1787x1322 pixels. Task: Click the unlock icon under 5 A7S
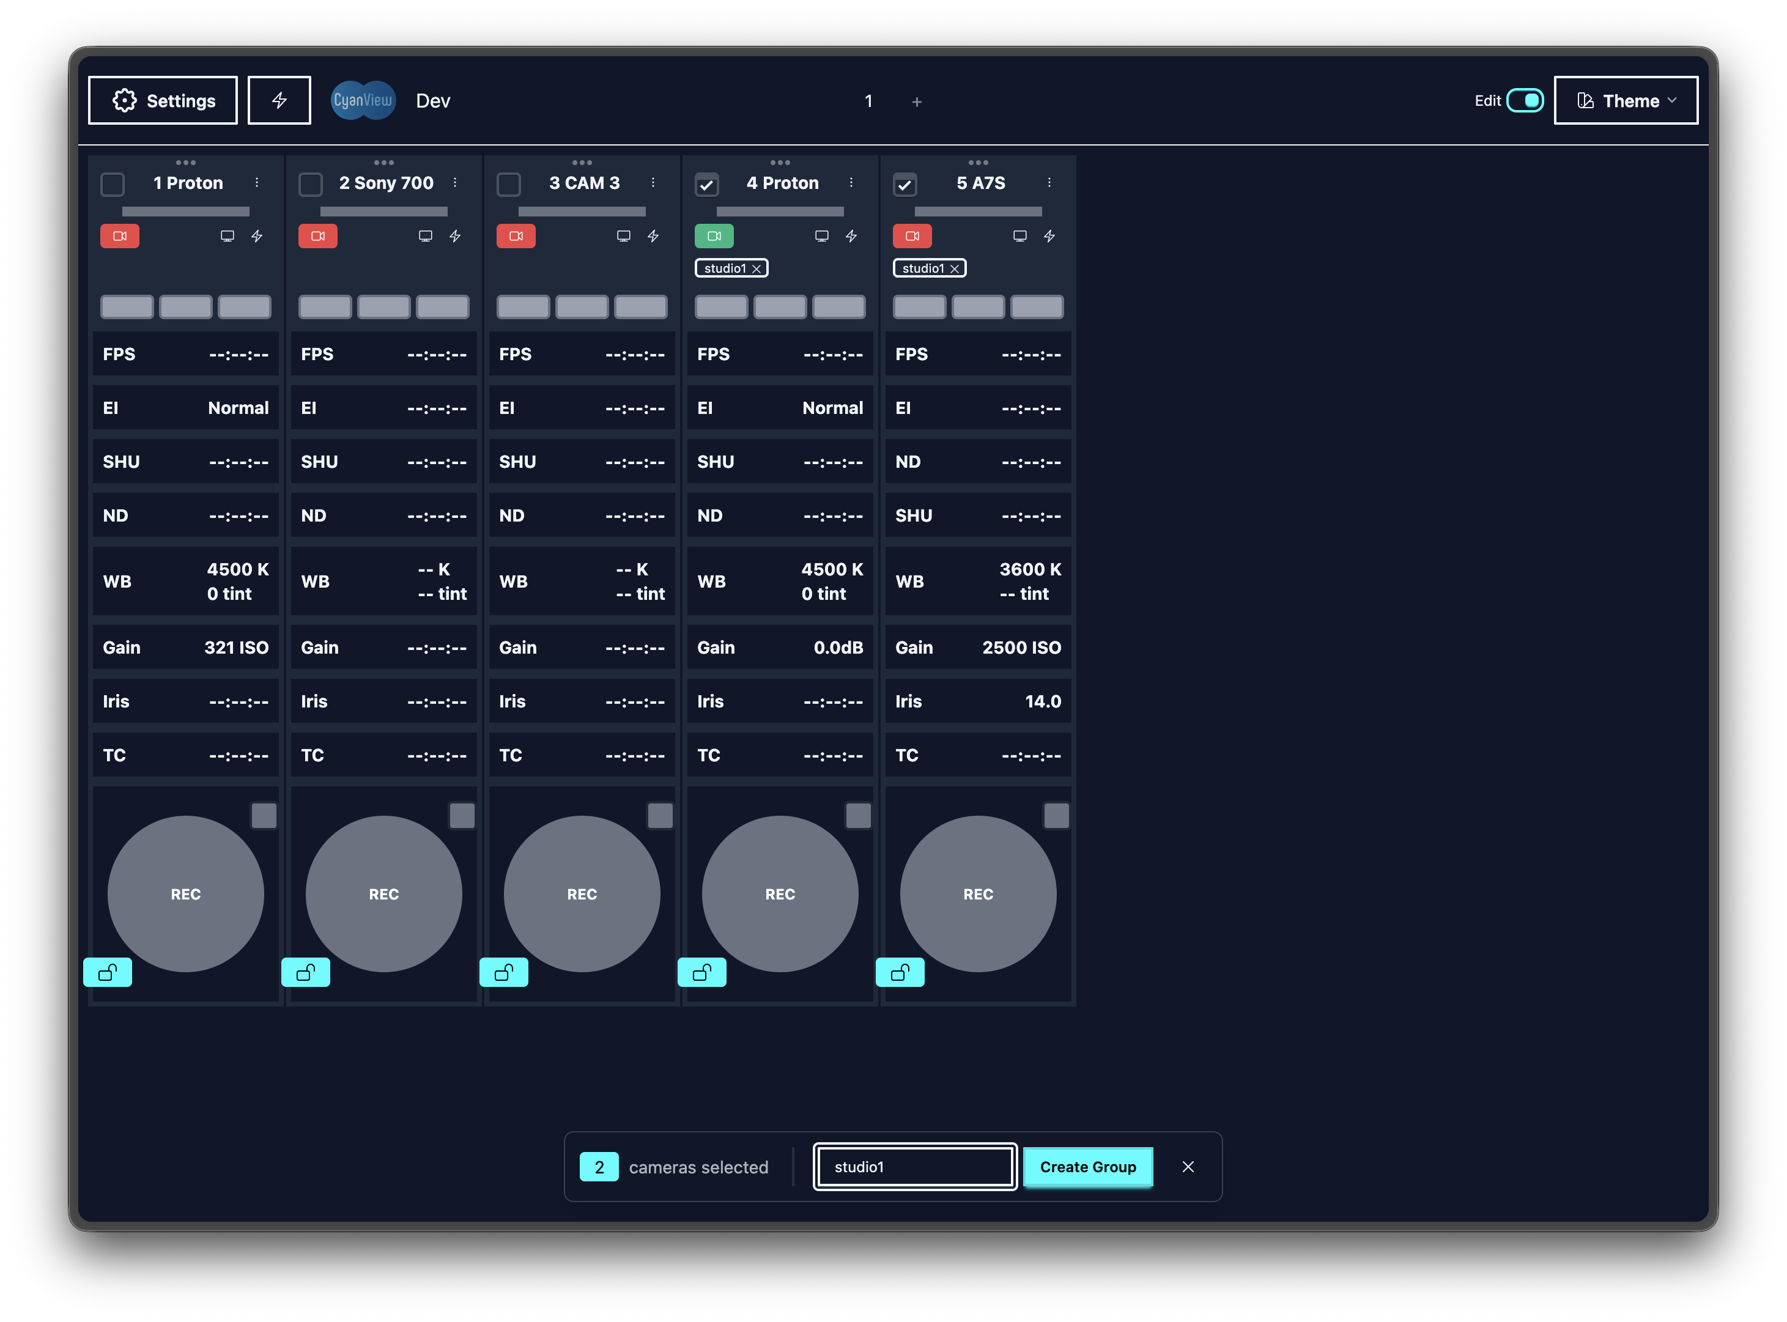pos(900,972)
